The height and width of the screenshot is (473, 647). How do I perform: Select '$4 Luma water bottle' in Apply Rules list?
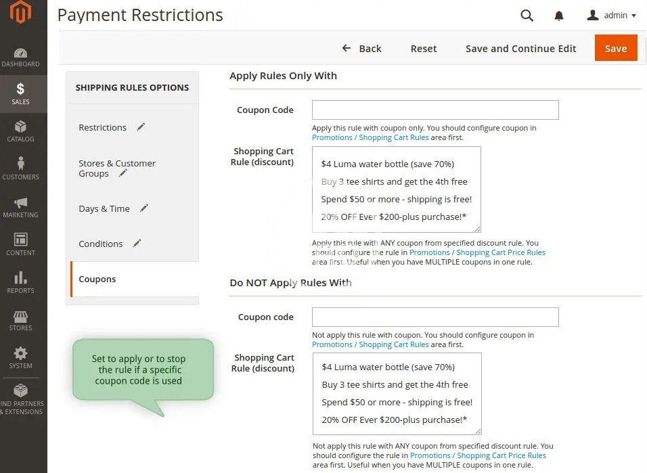pyautogui.click(x=388, y=164)
